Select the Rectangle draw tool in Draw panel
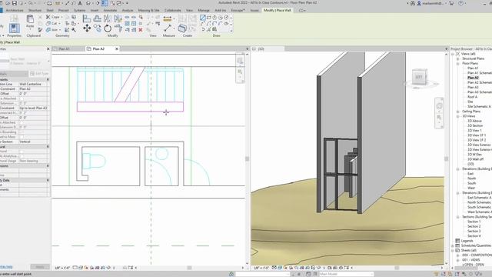Image resolution: width=492 pixels, height=277 pixels. 208,18
